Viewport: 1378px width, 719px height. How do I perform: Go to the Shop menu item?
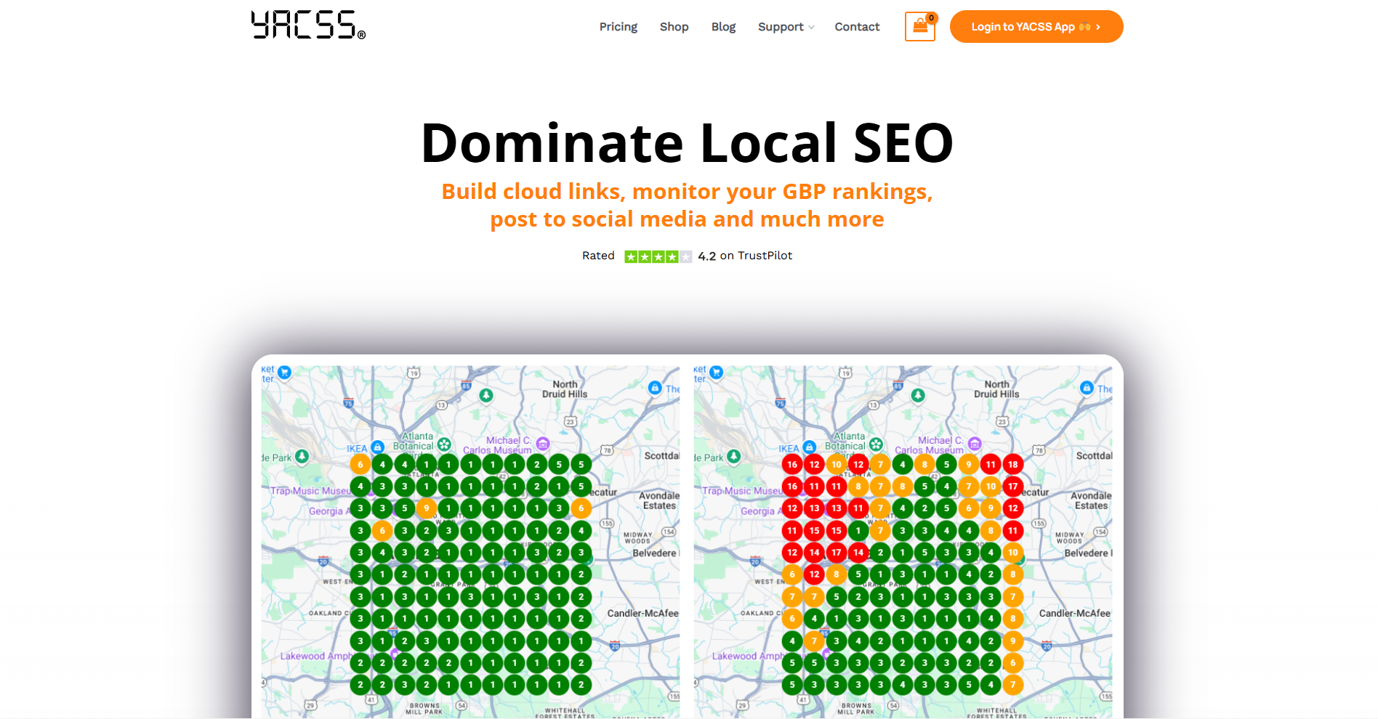(x=674, y=27)
